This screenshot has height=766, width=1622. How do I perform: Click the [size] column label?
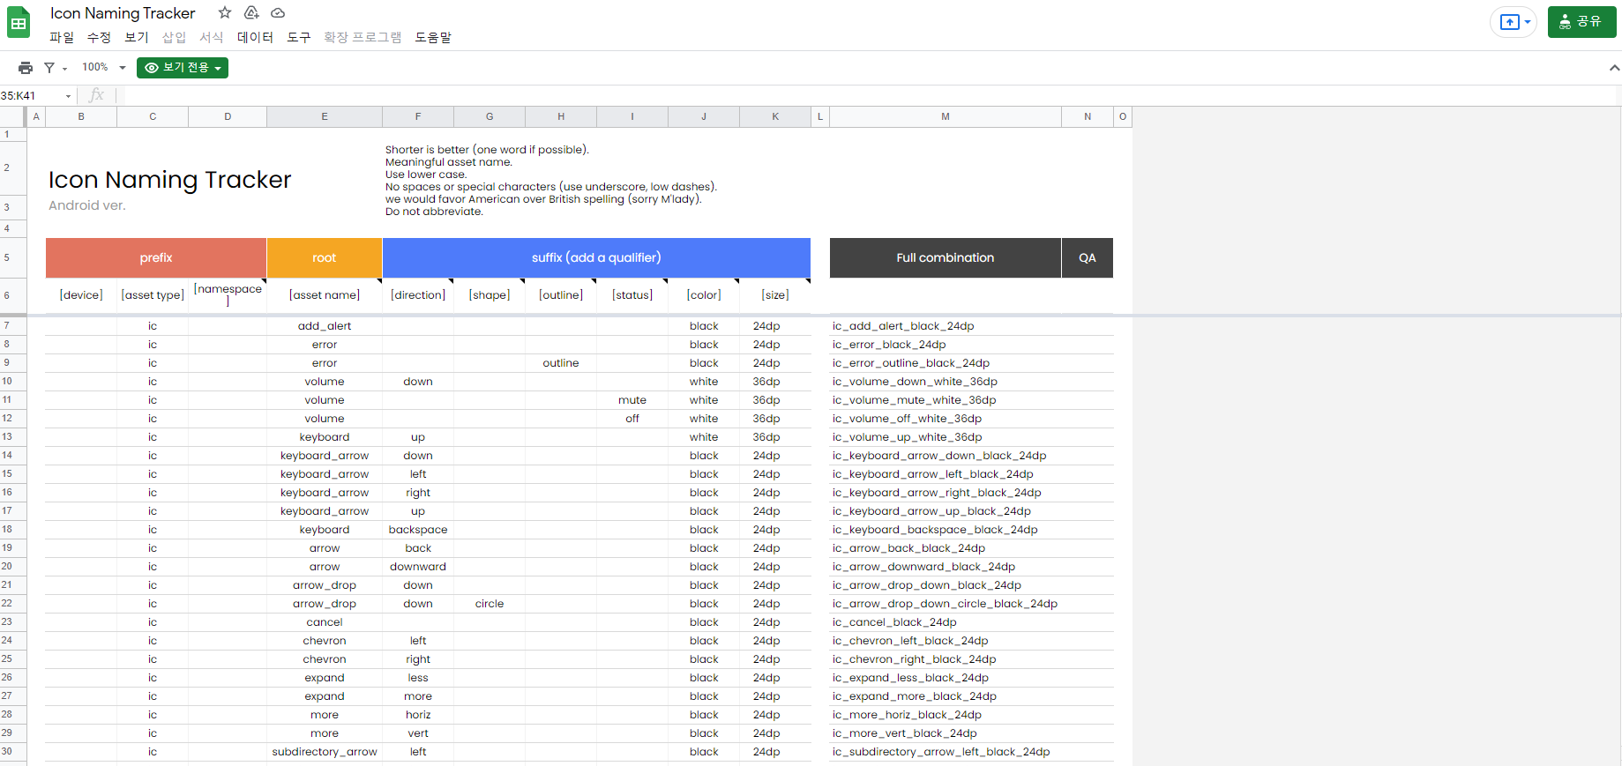775,295
